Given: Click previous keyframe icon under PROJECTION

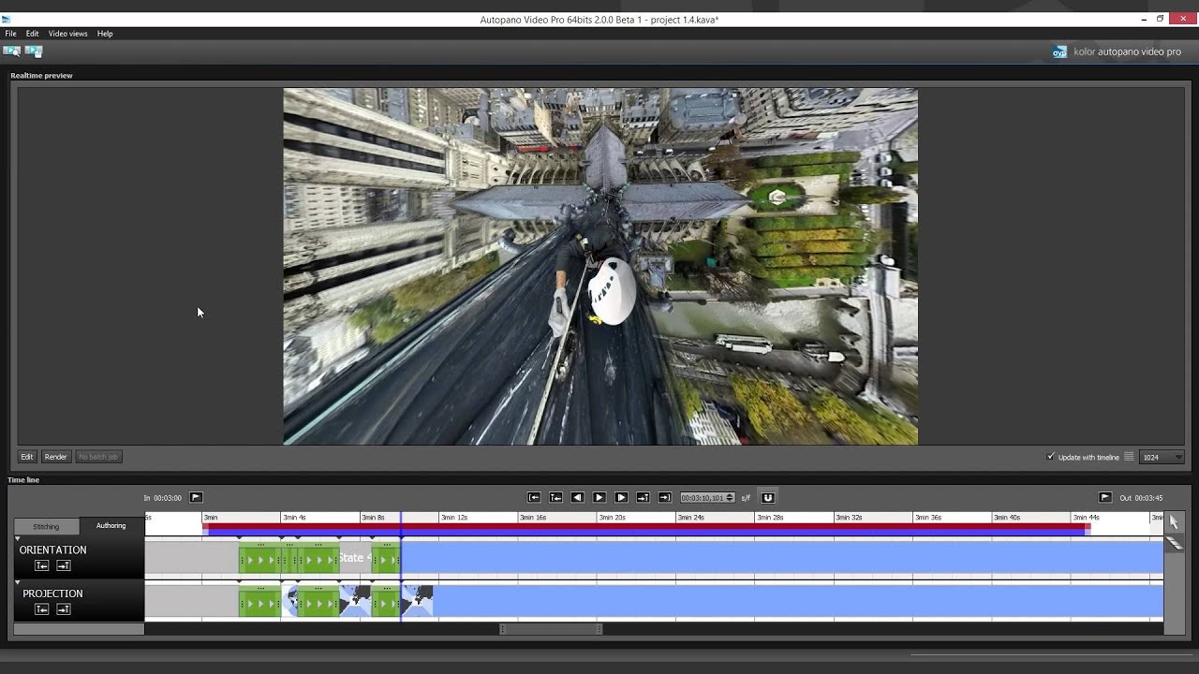Looking at the screenshot, I should tap(41, 608).
